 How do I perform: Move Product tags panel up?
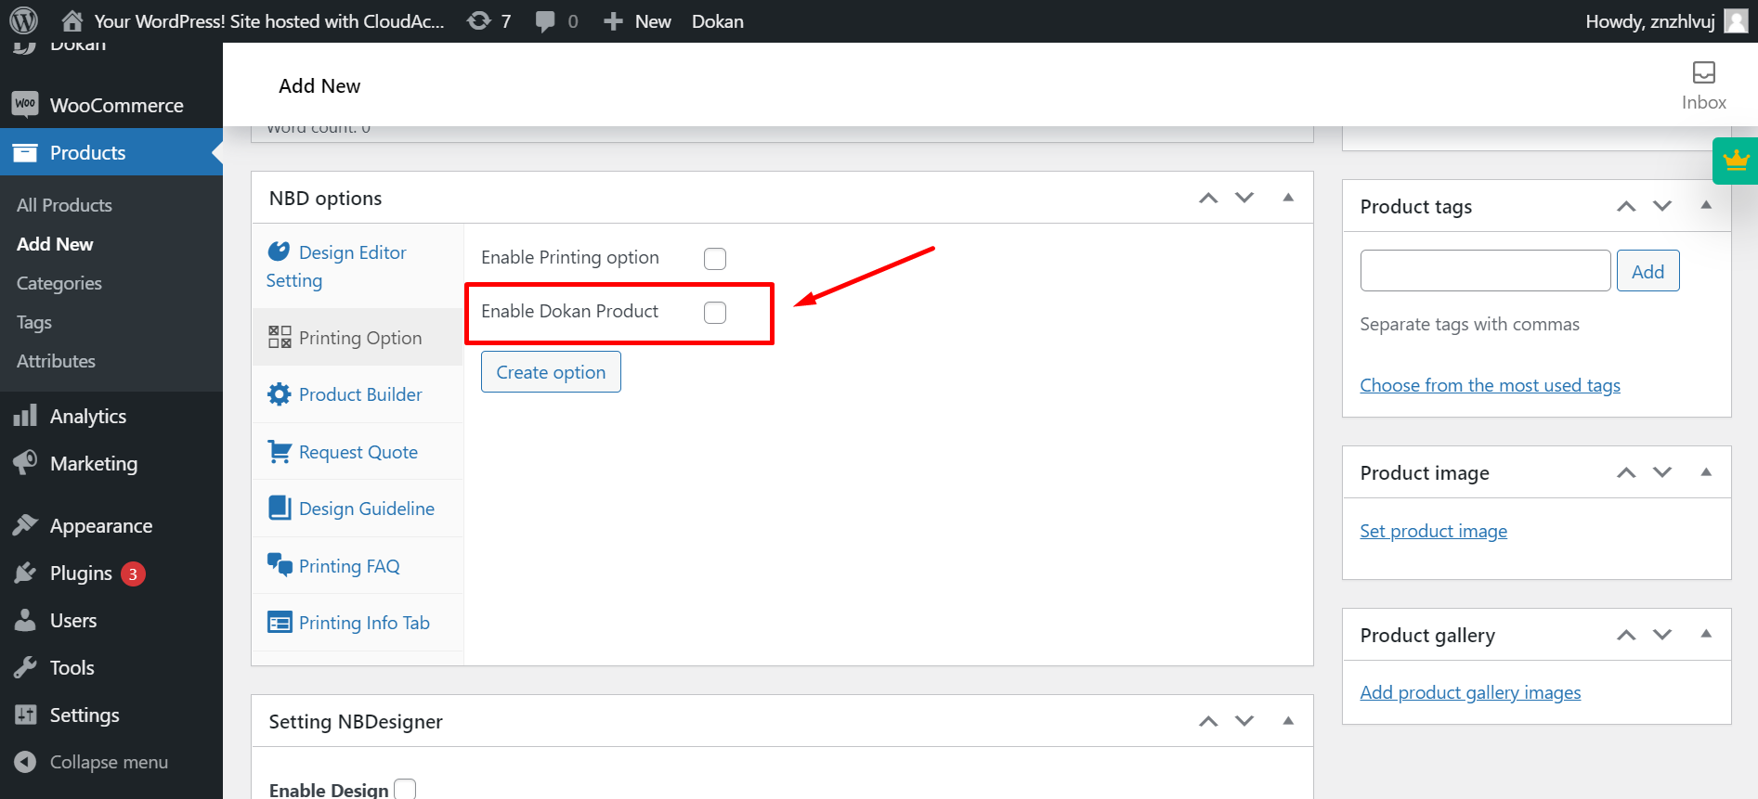tap(1626, 206)
